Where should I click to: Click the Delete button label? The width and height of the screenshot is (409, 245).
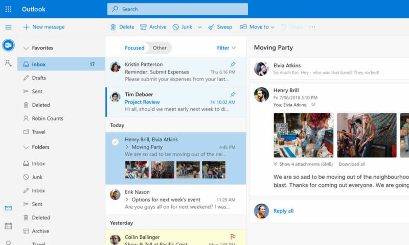click(x=126, y=27)
